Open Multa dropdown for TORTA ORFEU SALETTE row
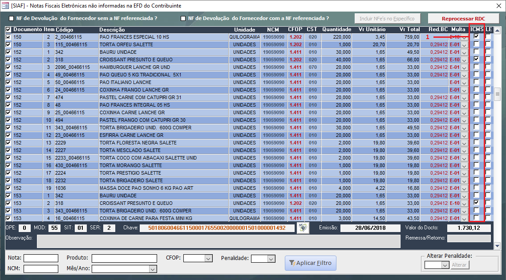The image size is (506, 280). click(x=464, y=45)
